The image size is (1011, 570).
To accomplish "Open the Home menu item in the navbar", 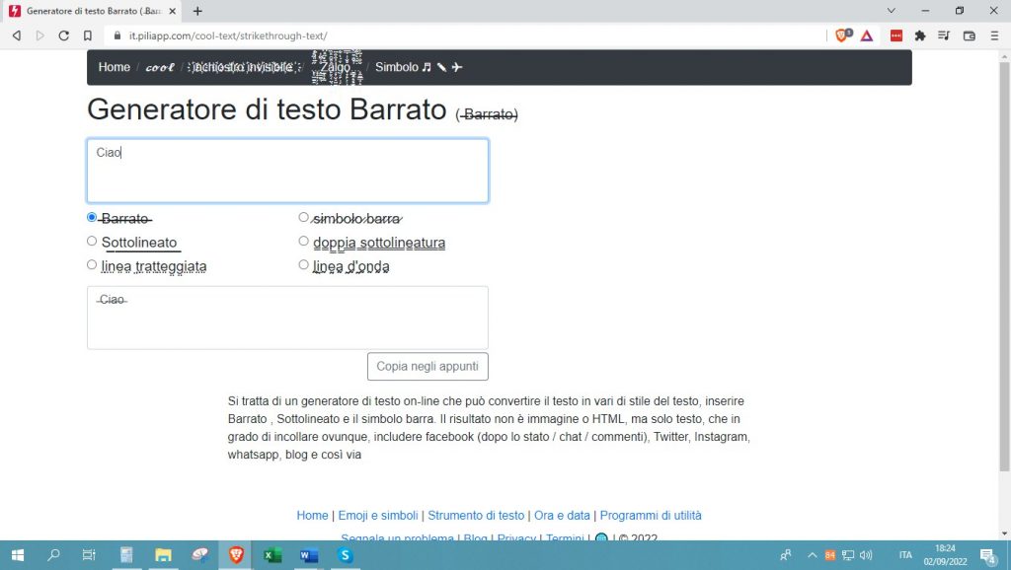I will (114, 67).
